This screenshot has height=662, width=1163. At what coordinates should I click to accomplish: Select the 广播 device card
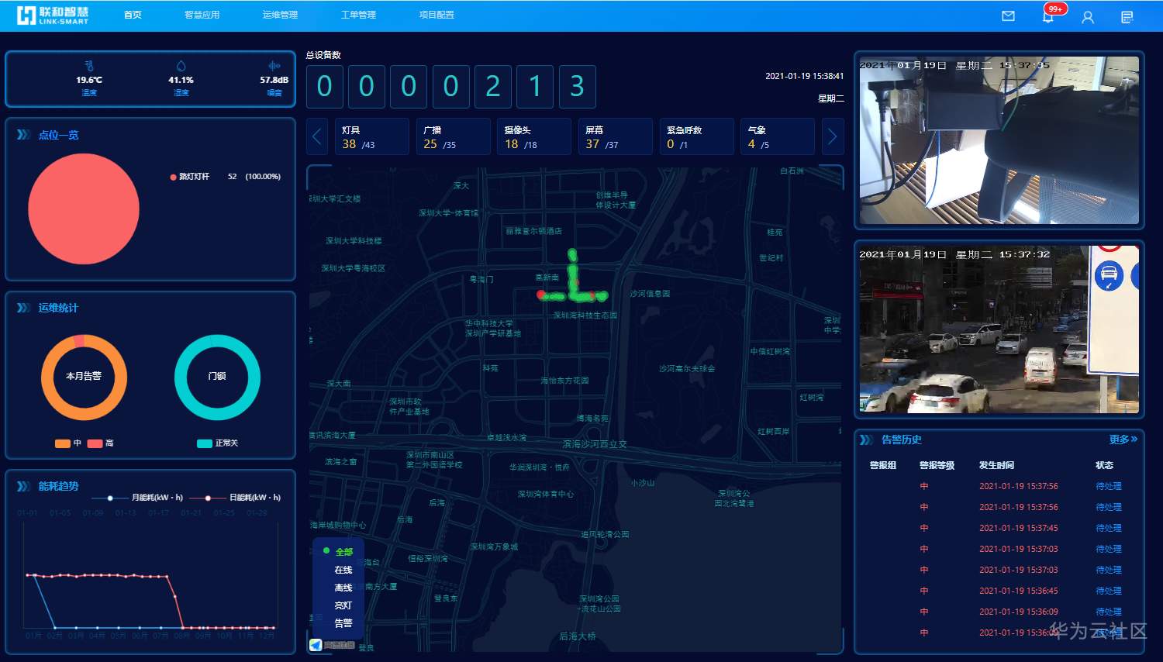[x=454, y=136]
